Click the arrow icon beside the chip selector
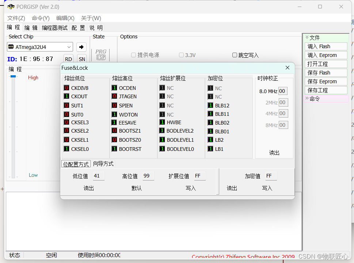The height and width of the screenshot is (263, 354). point(81,47)
